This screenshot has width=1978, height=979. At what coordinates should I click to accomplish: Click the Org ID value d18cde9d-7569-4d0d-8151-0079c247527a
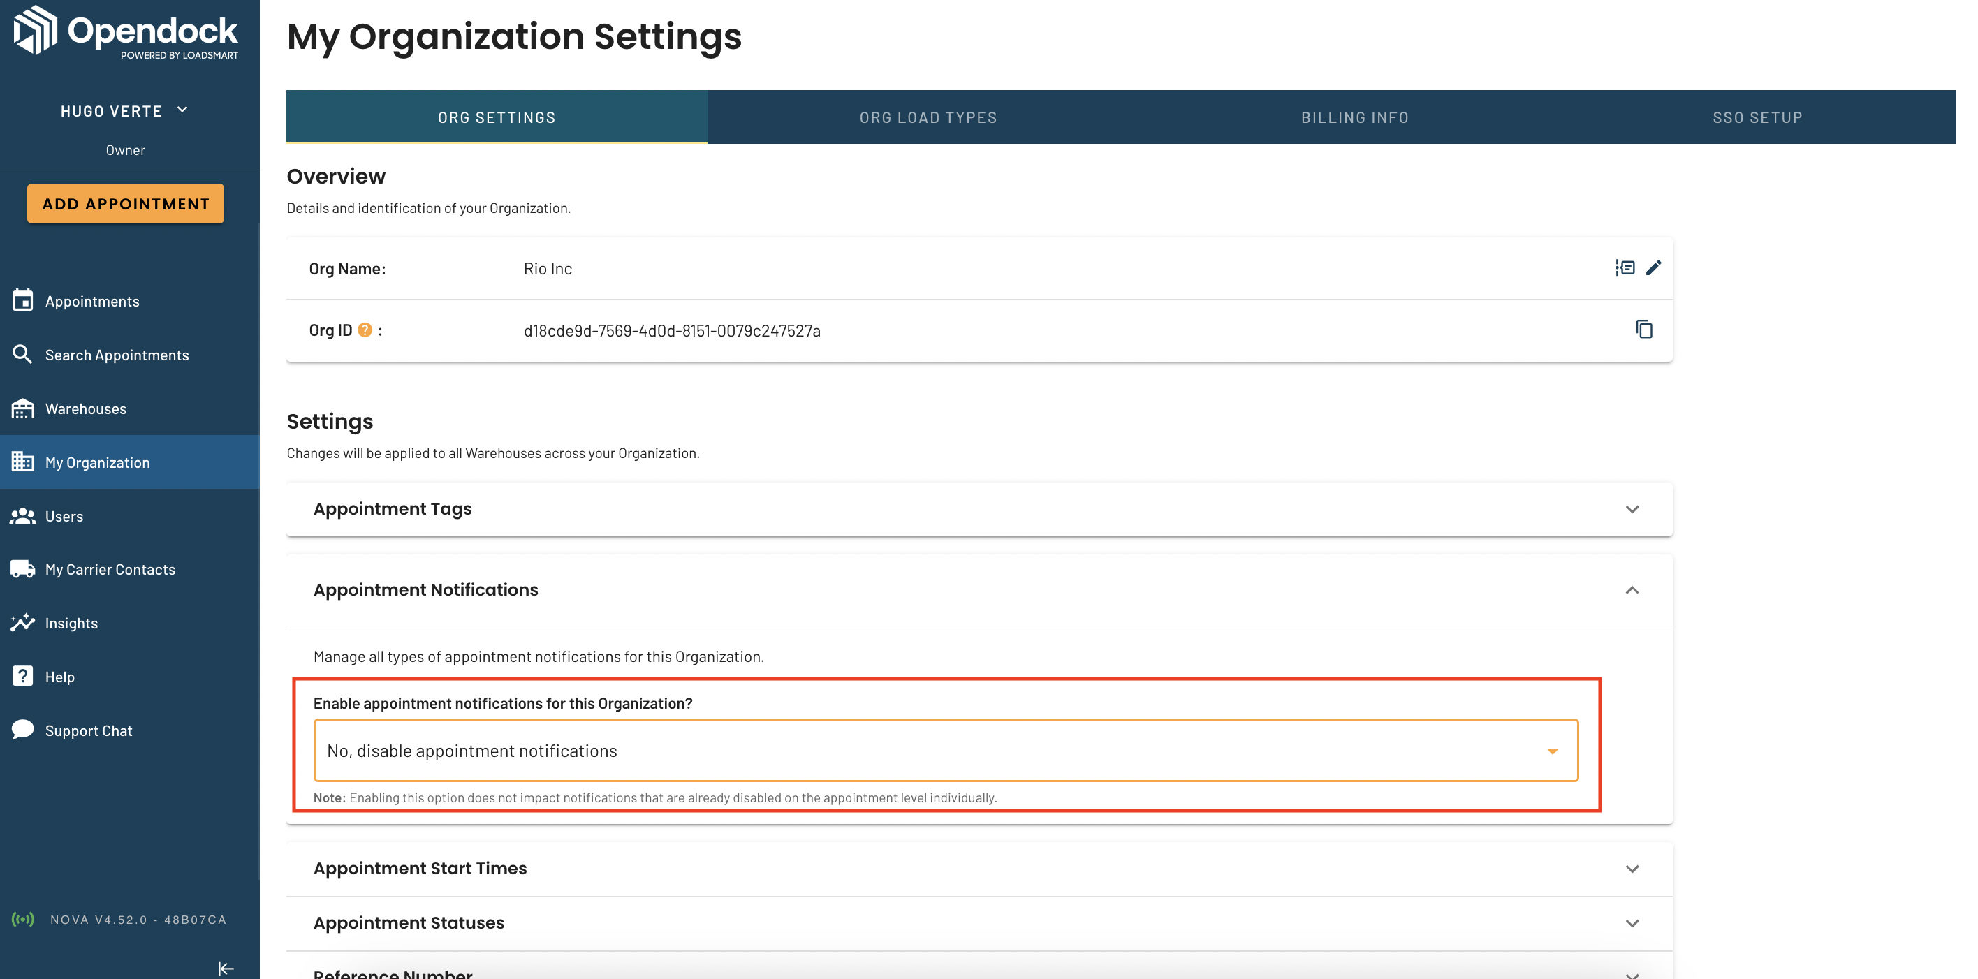[672, 330]
